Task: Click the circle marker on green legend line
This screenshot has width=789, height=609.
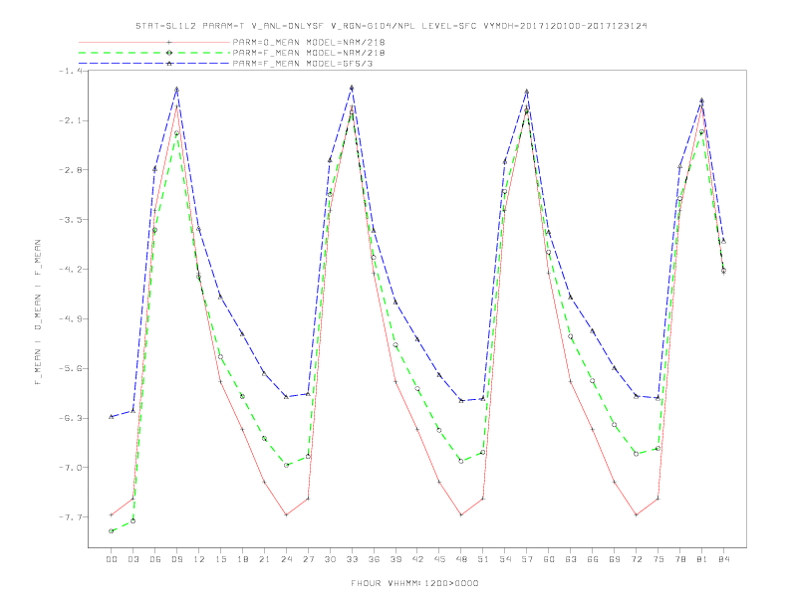Action: point(169,53)
